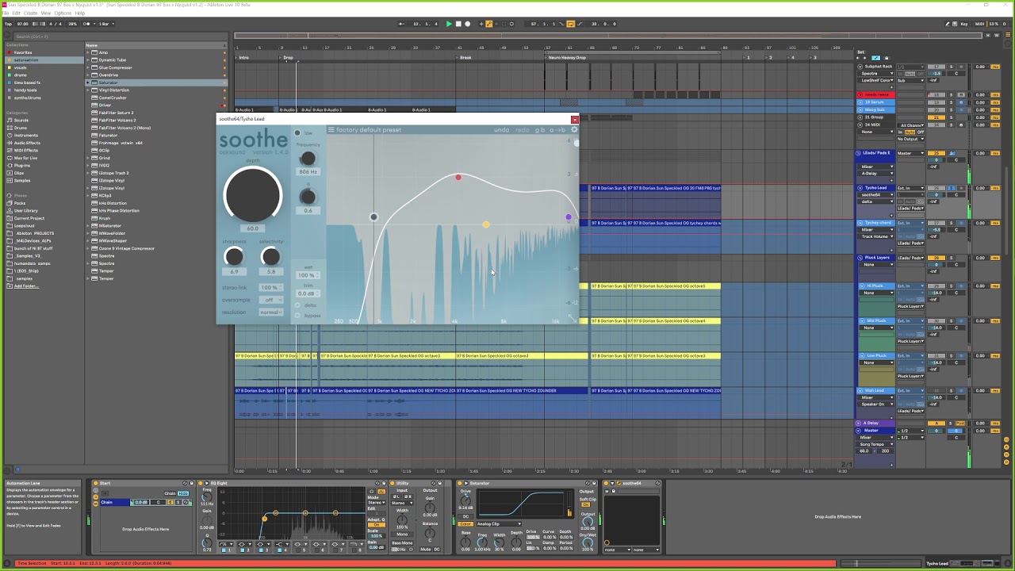
Task: Click the soothe sharpness knob
Action: pyautogui.click(x=234, y=256)
